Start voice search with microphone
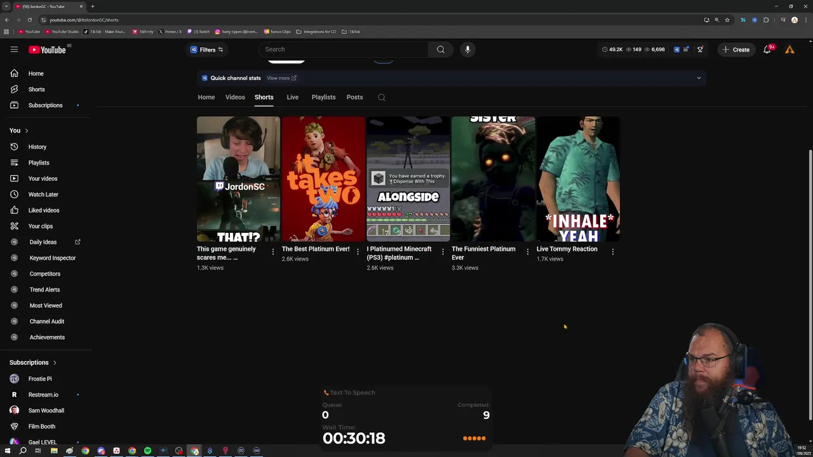 [467, 50]
